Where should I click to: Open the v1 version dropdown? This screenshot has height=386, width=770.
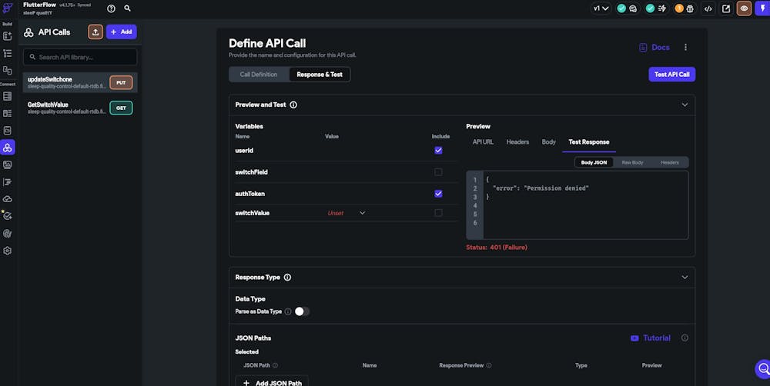pos(601,8)
